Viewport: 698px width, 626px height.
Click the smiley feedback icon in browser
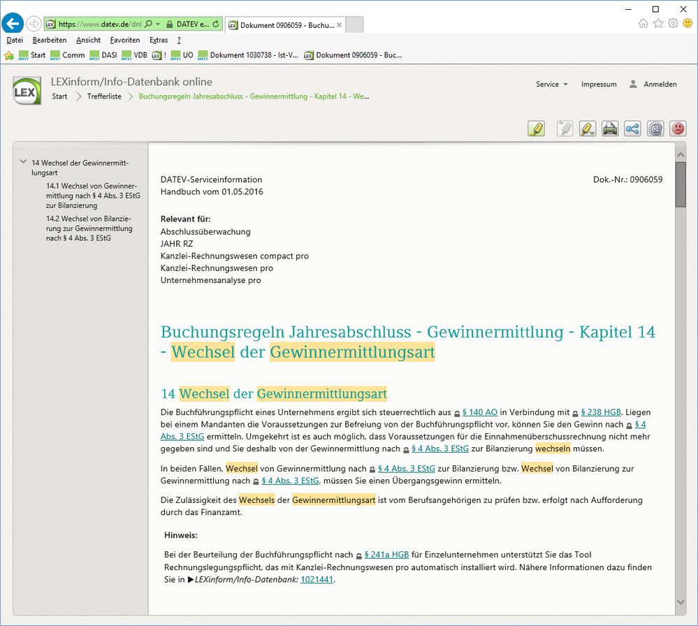coord(688,23)
